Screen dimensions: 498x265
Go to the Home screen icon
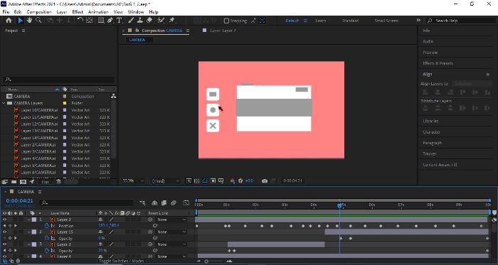(x=9, y=21)
